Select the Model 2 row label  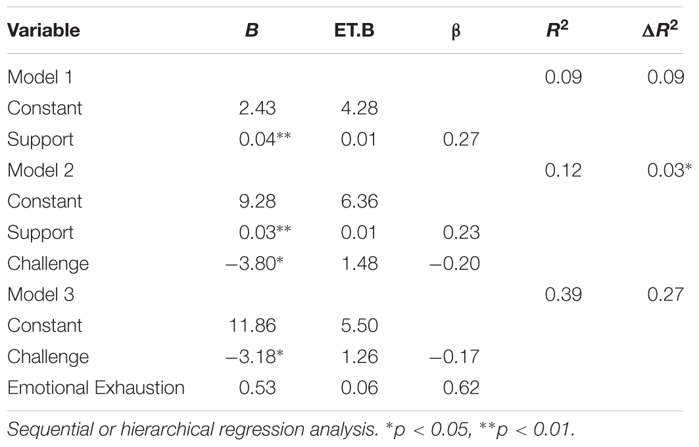coord(41,170)
